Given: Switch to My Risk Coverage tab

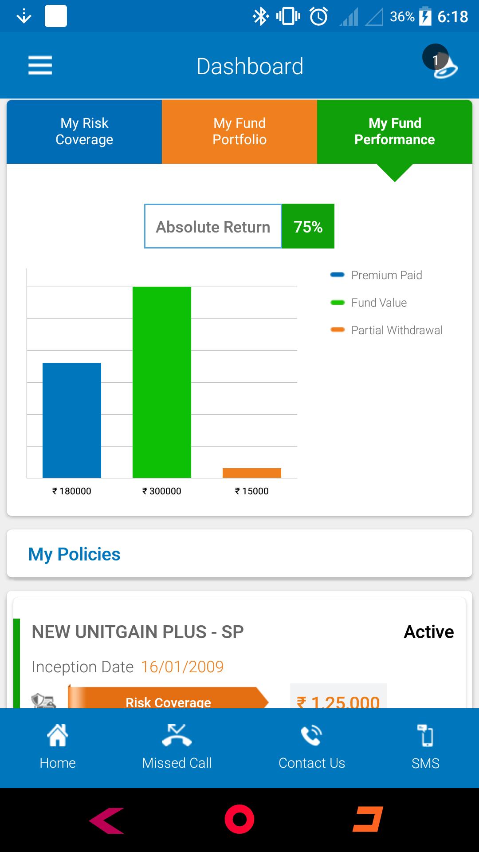Looking at the screenshot, I should (84, 131).
